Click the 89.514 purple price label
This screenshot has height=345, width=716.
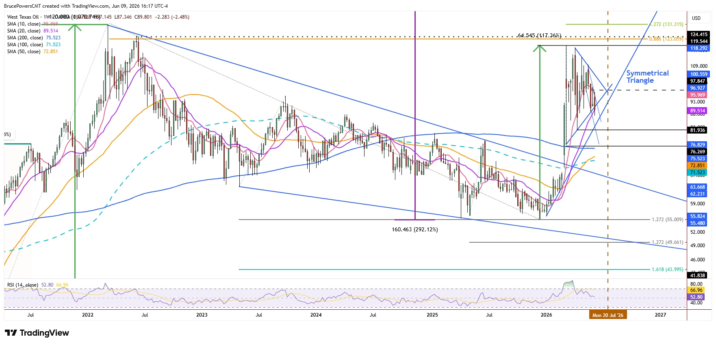pyautogui.click(x=698, y=111)
